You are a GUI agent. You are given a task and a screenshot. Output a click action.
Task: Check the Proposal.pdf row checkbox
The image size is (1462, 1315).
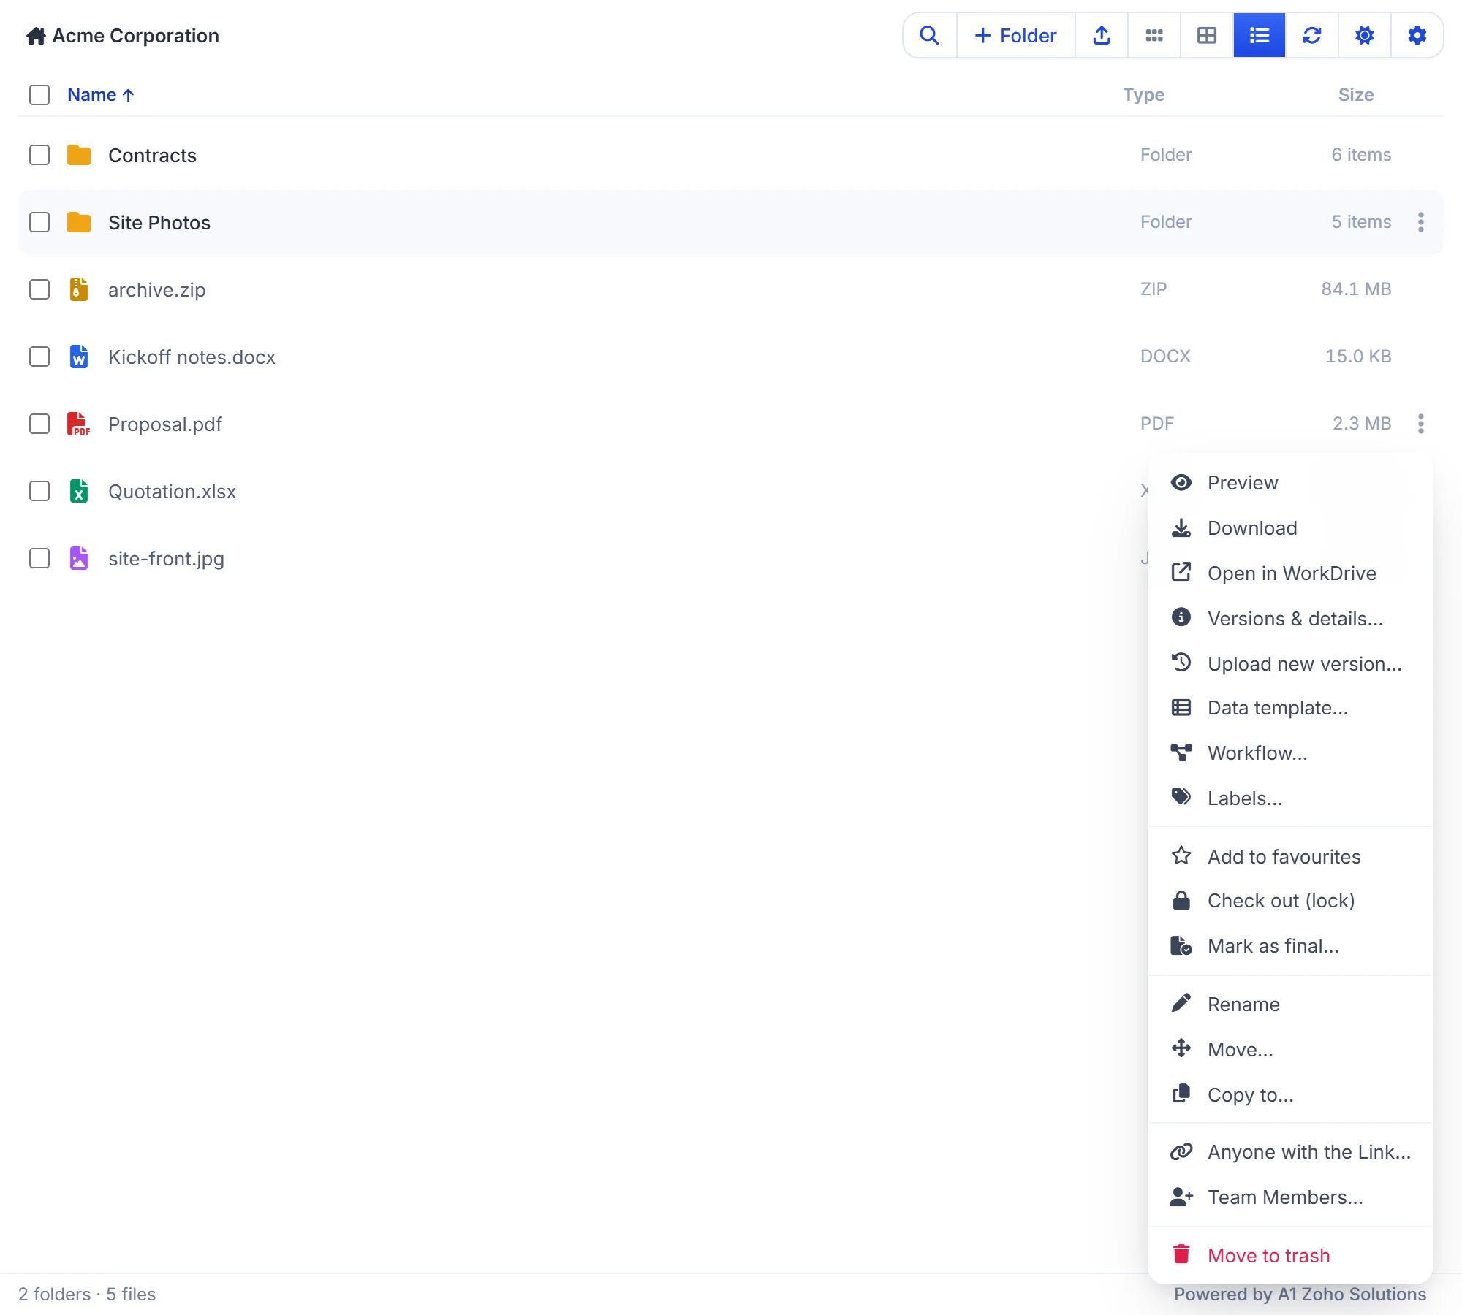pyautogui.click(x=39, y=424)
